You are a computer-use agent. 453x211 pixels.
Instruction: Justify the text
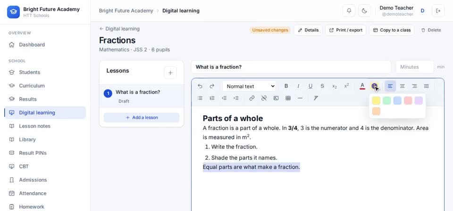(x=427, y=86)
